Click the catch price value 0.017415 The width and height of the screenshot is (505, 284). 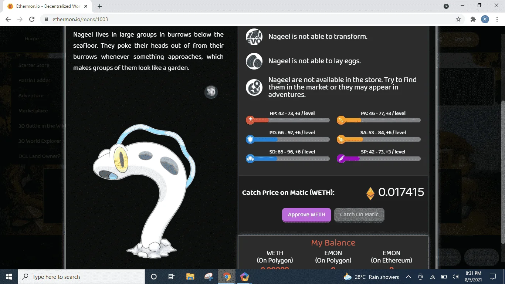[401, 192]
